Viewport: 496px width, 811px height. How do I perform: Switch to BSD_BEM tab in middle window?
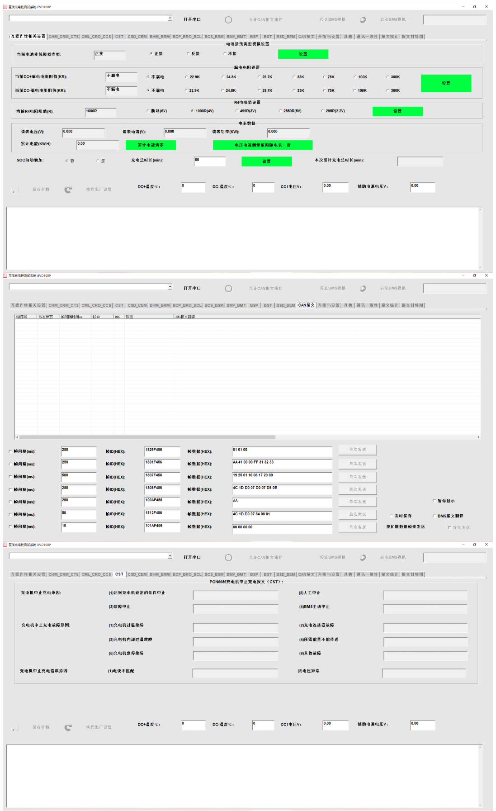pos(286,305)
